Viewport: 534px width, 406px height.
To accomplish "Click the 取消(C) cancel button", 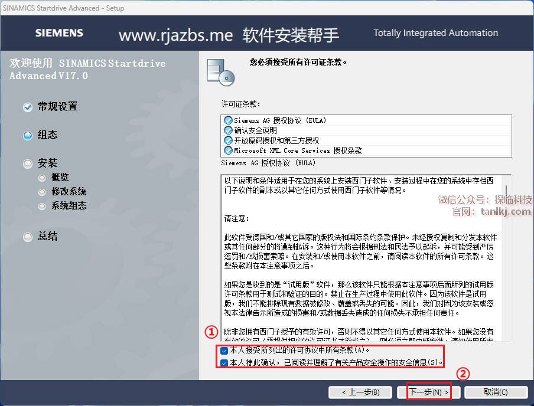I will tap(496, 392).
